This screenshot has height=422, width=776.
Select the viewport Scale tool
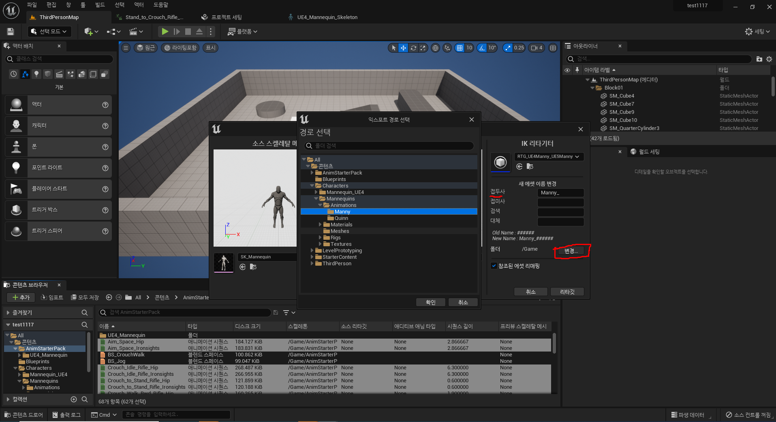(423, 48)
